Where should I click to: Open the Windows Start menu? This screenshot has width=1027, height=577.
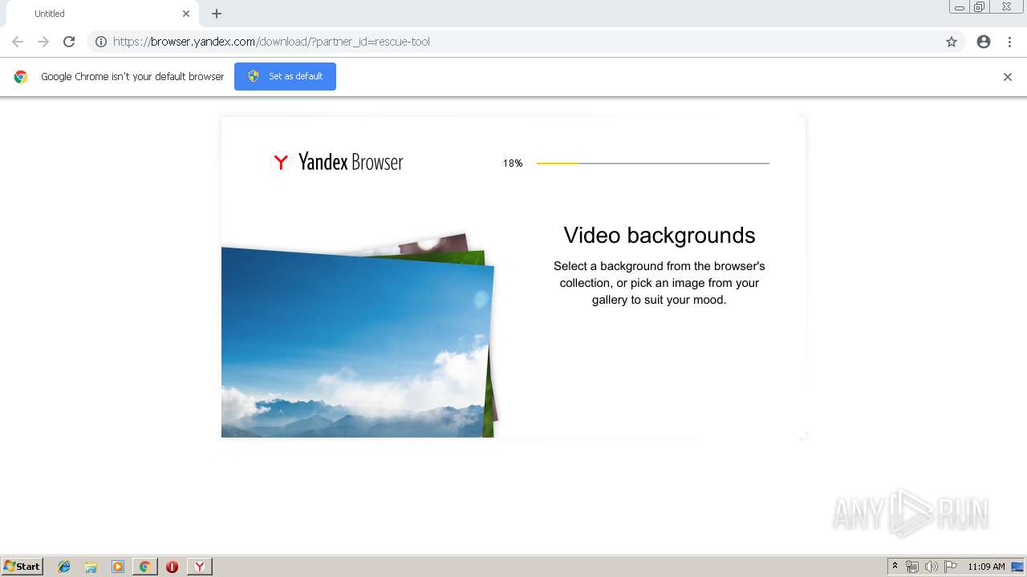tap(22, 567)
